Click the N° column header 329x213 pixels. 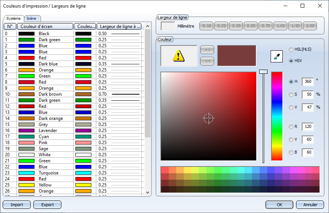9,26
